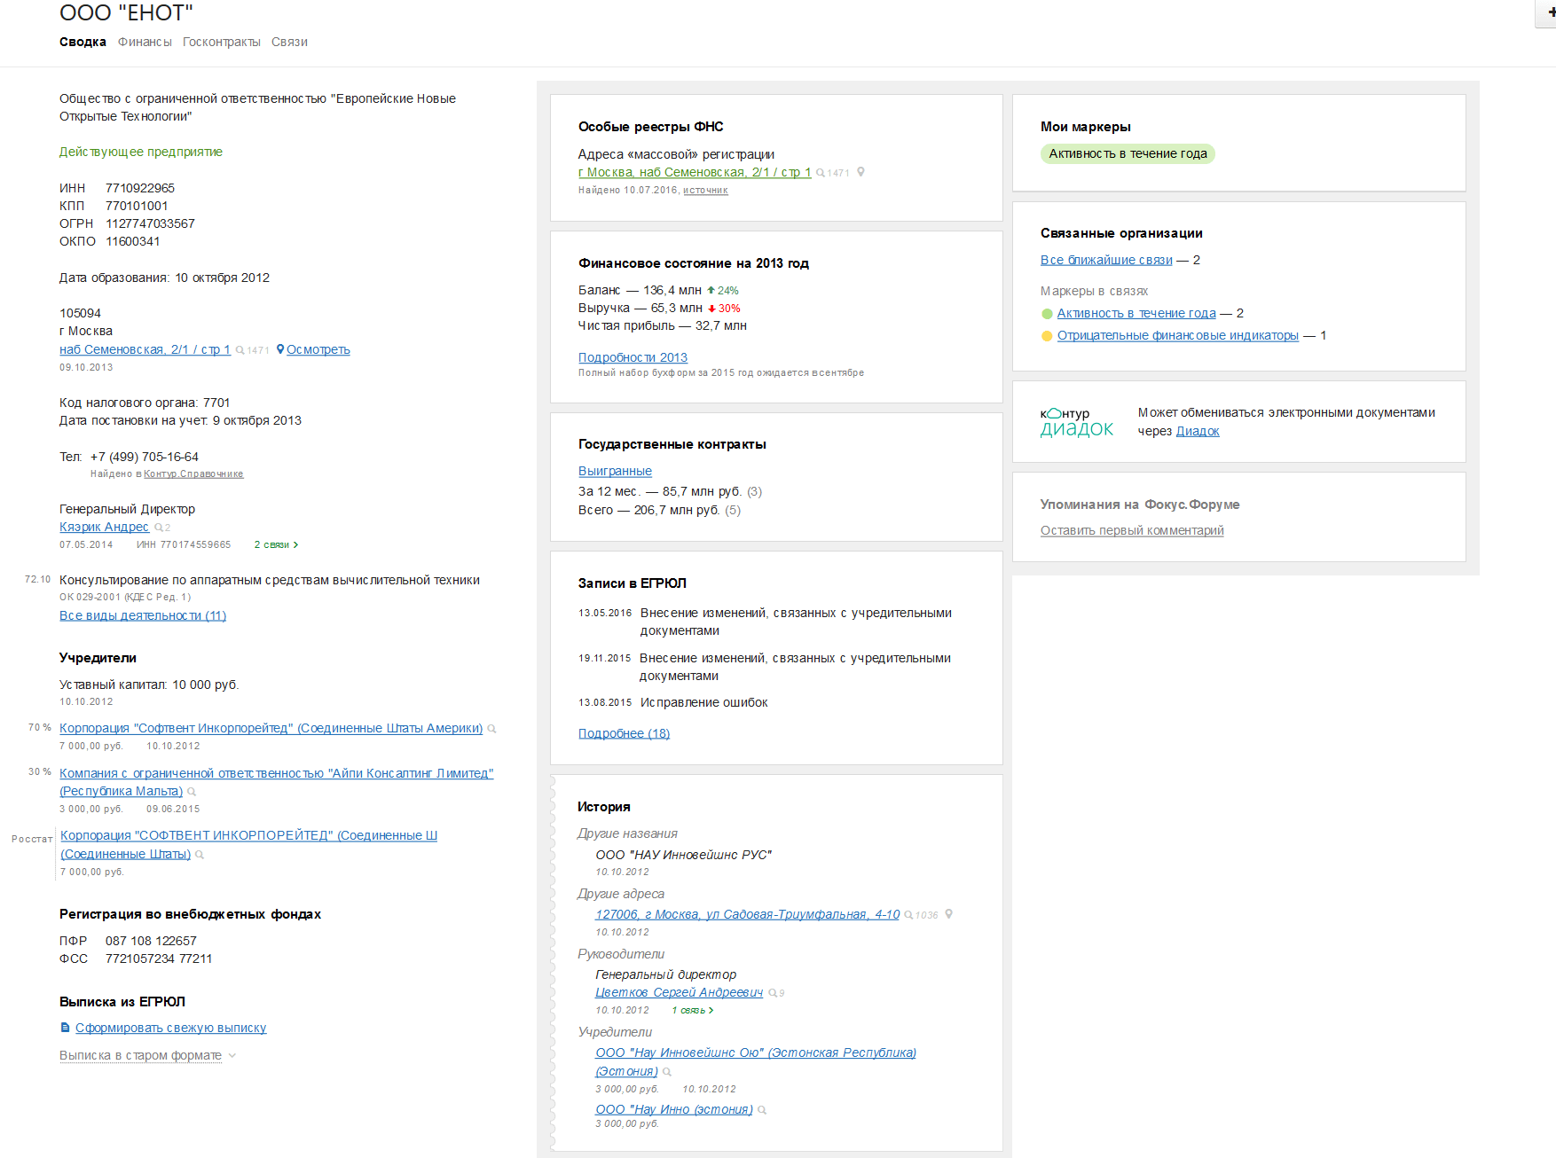The image size is (1556, 1158).
Task: Click the map pin icon before Осмотреть
Action: coord(280,349)
